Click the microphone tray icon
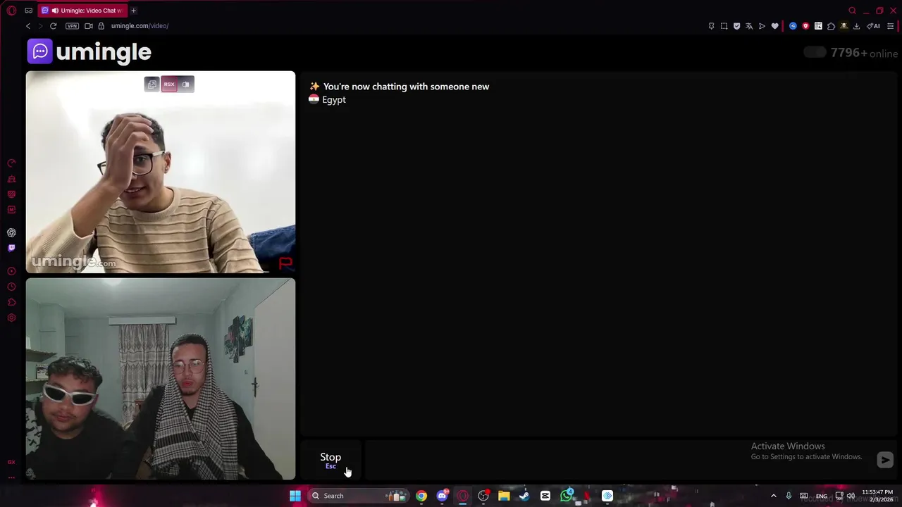The width and height of the screenshot is (902, 507). (x=789, y=496)
